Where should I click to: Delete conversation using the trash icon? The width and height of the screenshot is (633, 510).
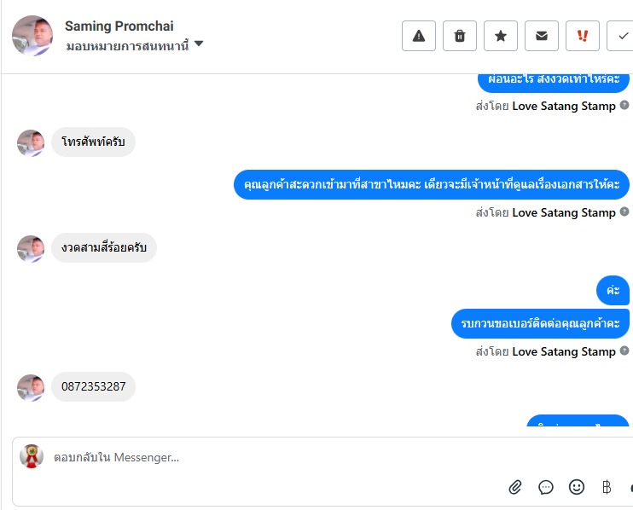click(x=460, y=36)
